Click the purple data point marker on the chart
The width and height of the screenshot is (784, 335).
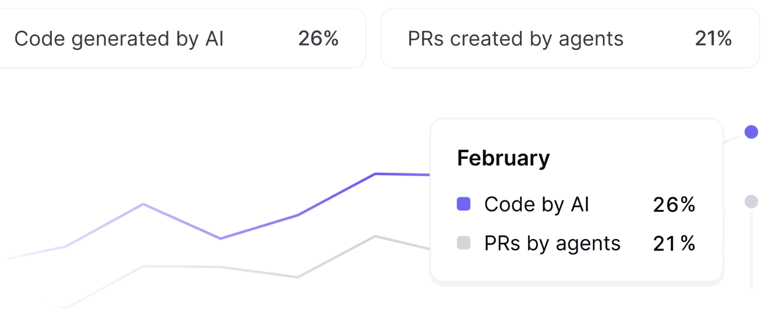(x=751, y=132)
